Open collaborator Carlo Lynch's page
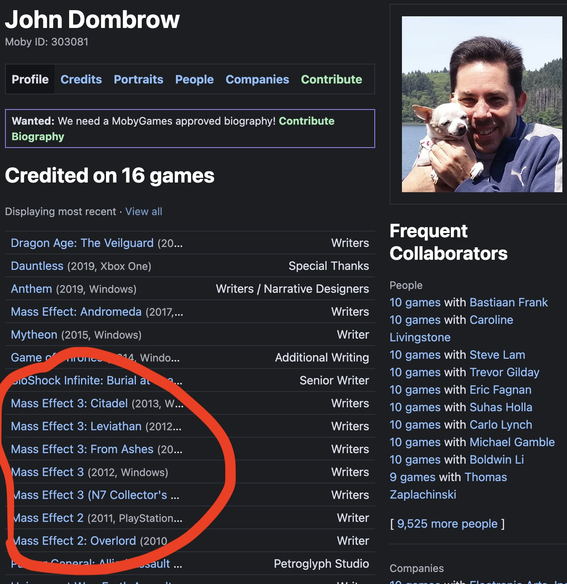The height and width of the screenshot is (584, 567). pos(501,425)
